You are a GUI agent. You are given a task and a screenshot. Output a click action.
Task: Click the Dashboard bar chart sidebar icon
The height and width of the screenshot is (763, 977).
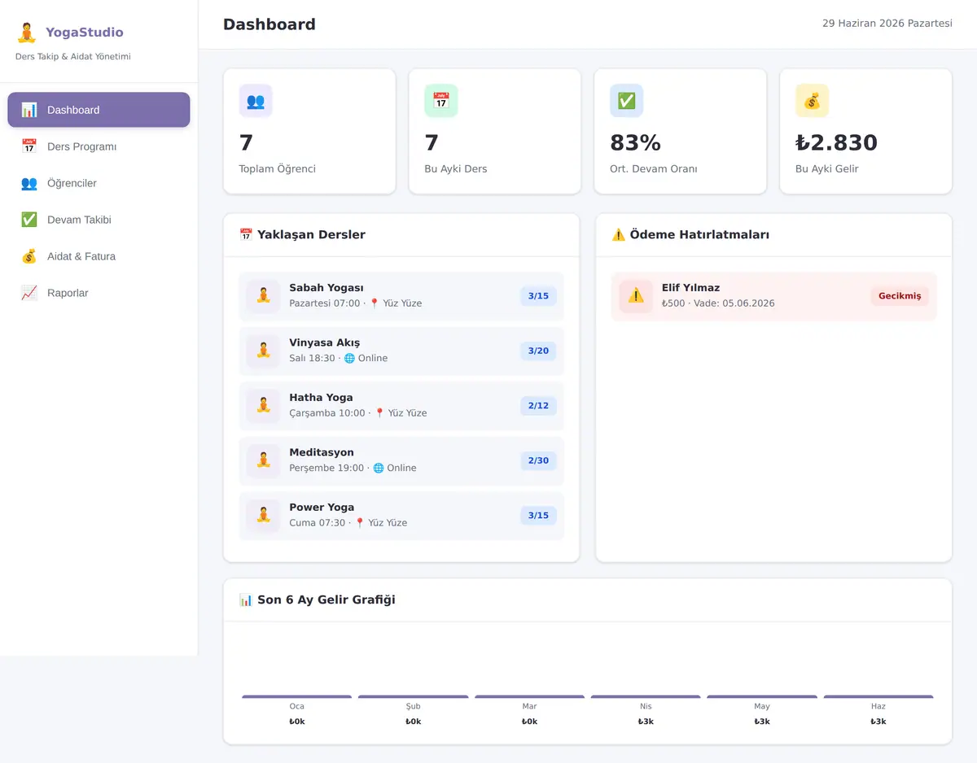point(29,110)
